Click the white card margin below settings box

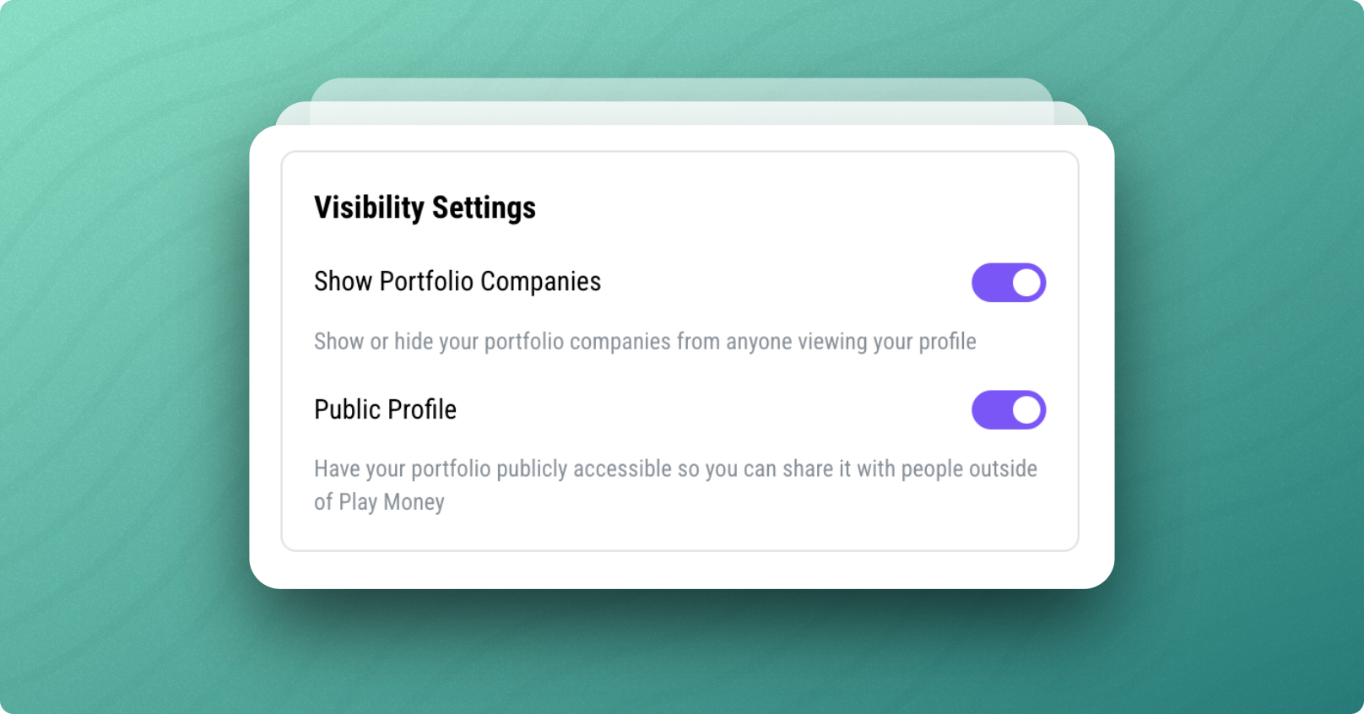(x=680, y=570)
